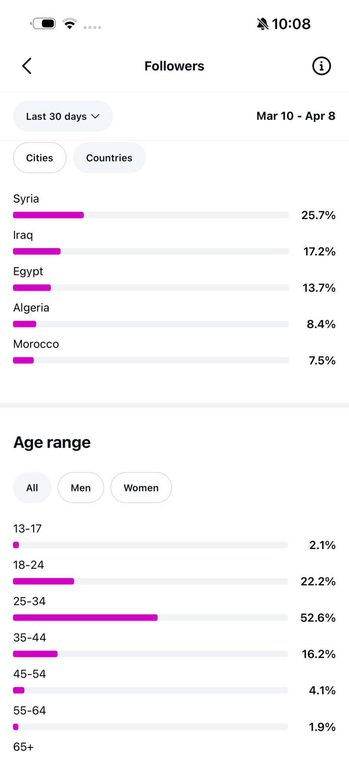
Task: Tap the muted notifications bell icon
Action: [262, 24]
